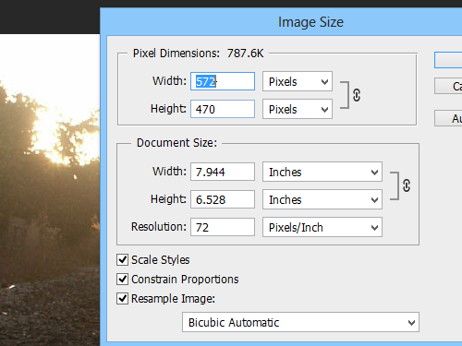Viewport: 462px width, 346px height.
Task: Click the chain link icon beside Pixel Dimensions
Action: click(357, 95)
